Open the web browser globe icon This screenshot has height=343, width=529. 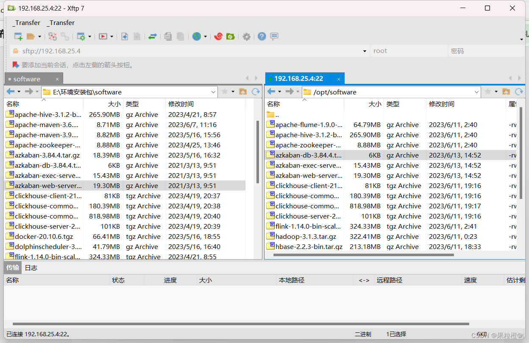coord(197,36)
